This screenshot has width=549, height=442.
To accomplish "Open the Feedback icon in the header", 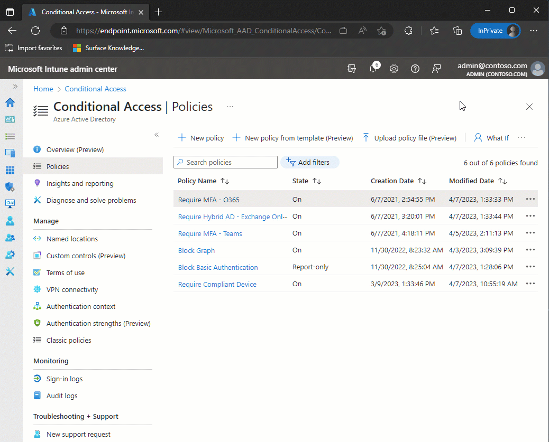I will 436,69.
